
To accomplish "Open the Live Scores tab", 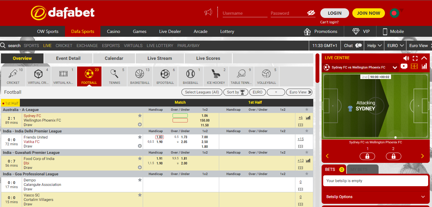I will (208, 58).
